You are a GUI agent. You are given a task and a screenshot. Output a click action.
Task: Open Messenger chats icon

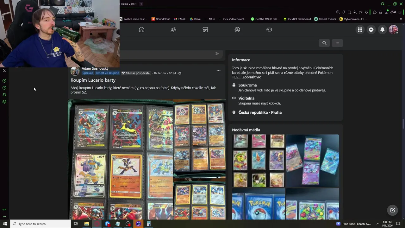pyautogui.click(x=371, y=29)
